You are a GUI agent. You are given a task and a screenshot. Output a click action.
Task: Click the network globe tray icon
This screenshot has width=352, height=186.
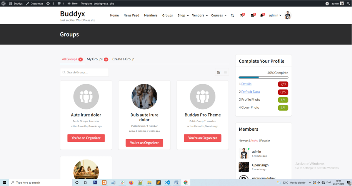323,183
